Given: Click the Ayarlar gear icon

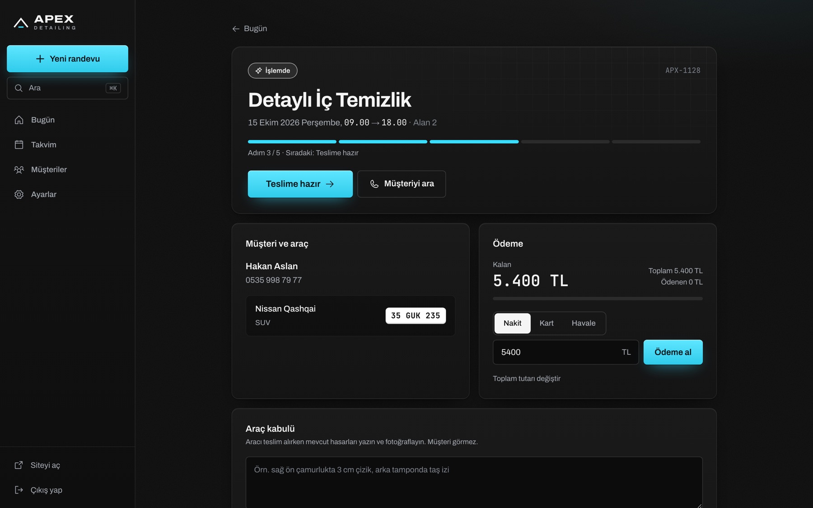Looking at the screenshot, I should click(19, 194).
